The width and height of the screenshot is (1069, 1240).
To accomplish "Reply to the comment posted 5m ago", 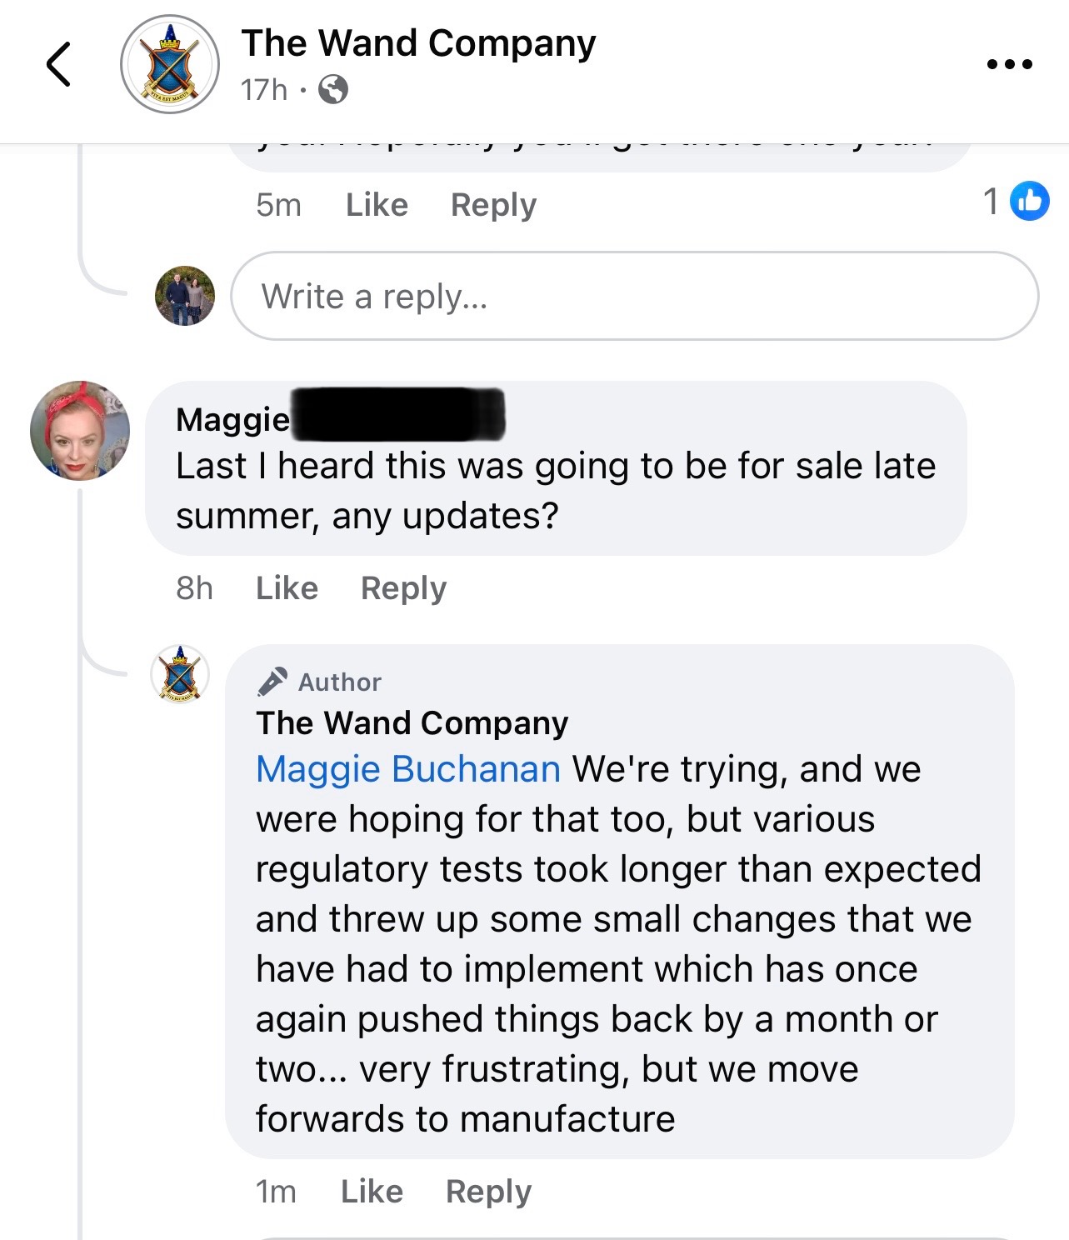I will pyautogui.click(x=493, y=205).
